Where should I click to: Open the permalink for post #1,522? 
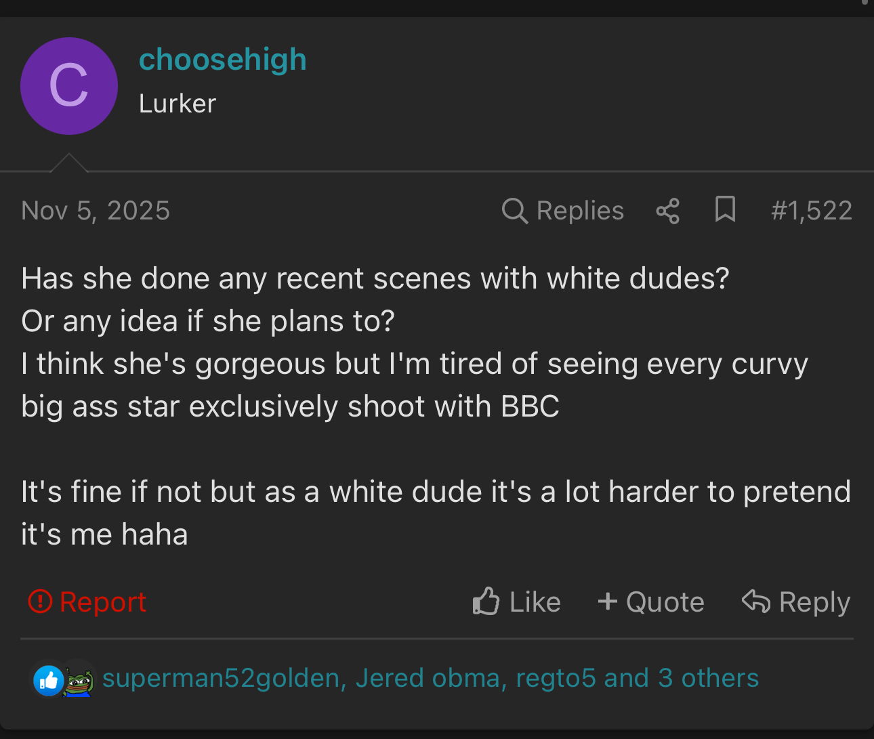click(811, 211)
